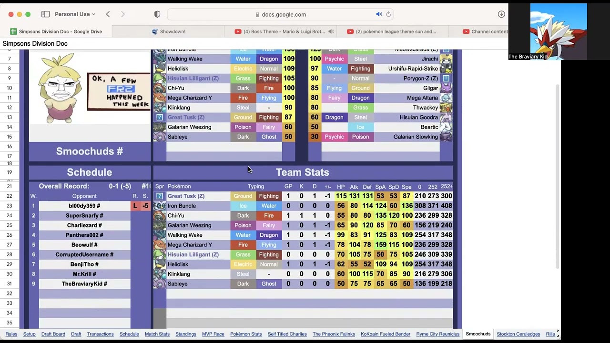This screenshot has height=343, width=610.
Task: Open the MVP Race sheet tab
Action: point(213,334)
